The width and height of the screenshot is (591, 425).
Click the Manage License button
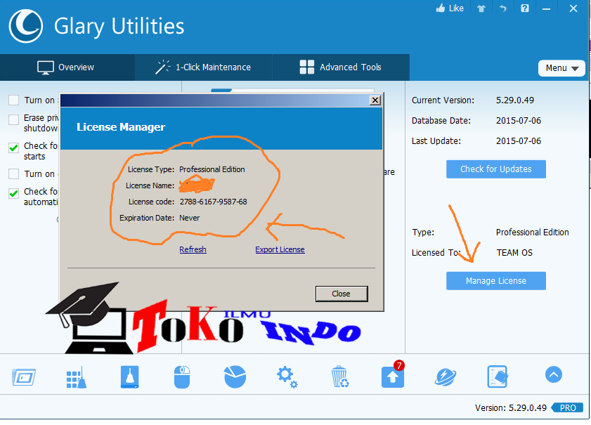(x=496, y=281)
